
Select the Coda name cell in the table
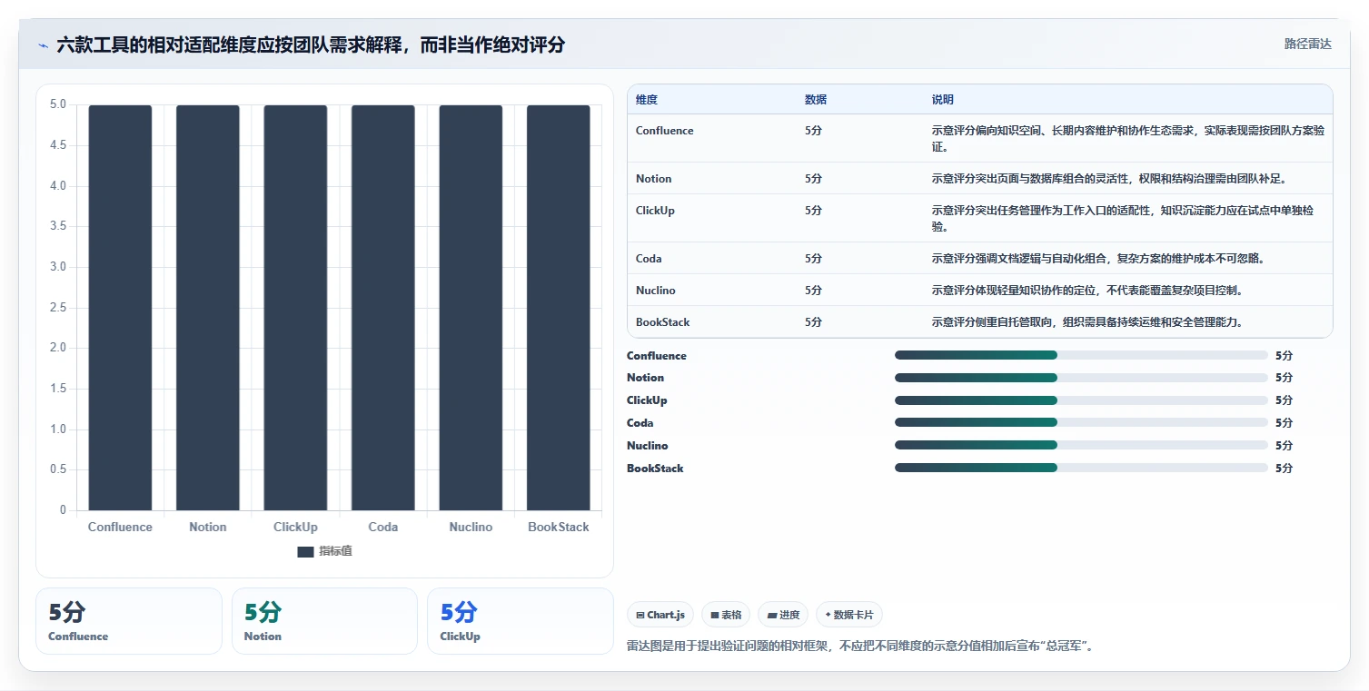coord(649,259)
